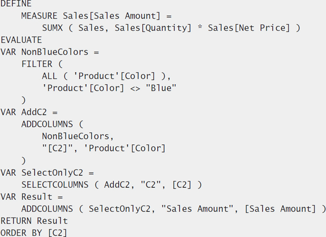Click the MEASURE keyword
Screen dimensions: 326x237
click(39, 16)
